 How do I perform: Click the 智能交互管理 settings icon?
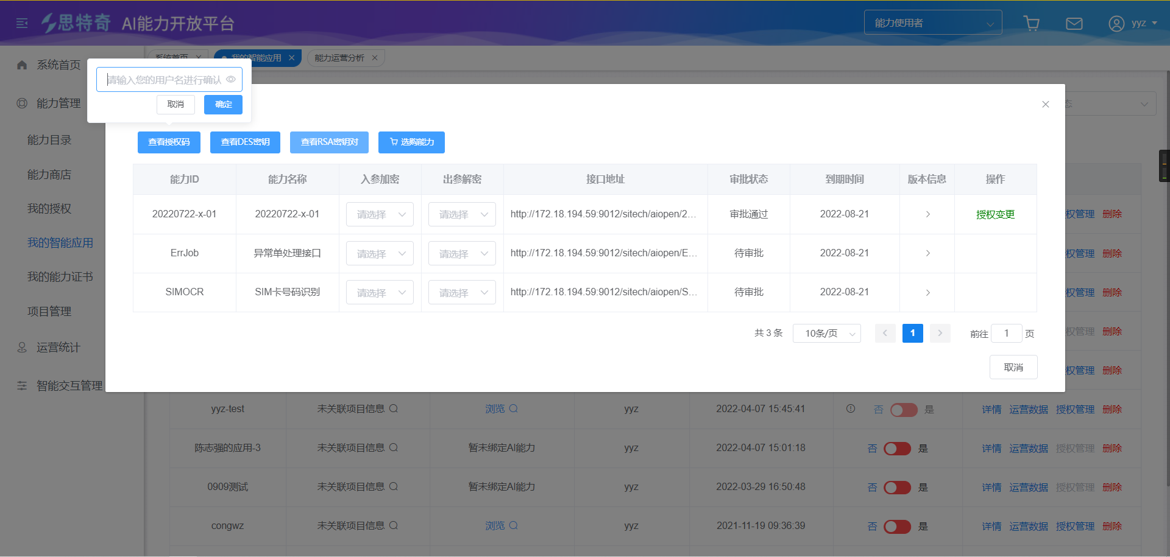coord(22,385)
